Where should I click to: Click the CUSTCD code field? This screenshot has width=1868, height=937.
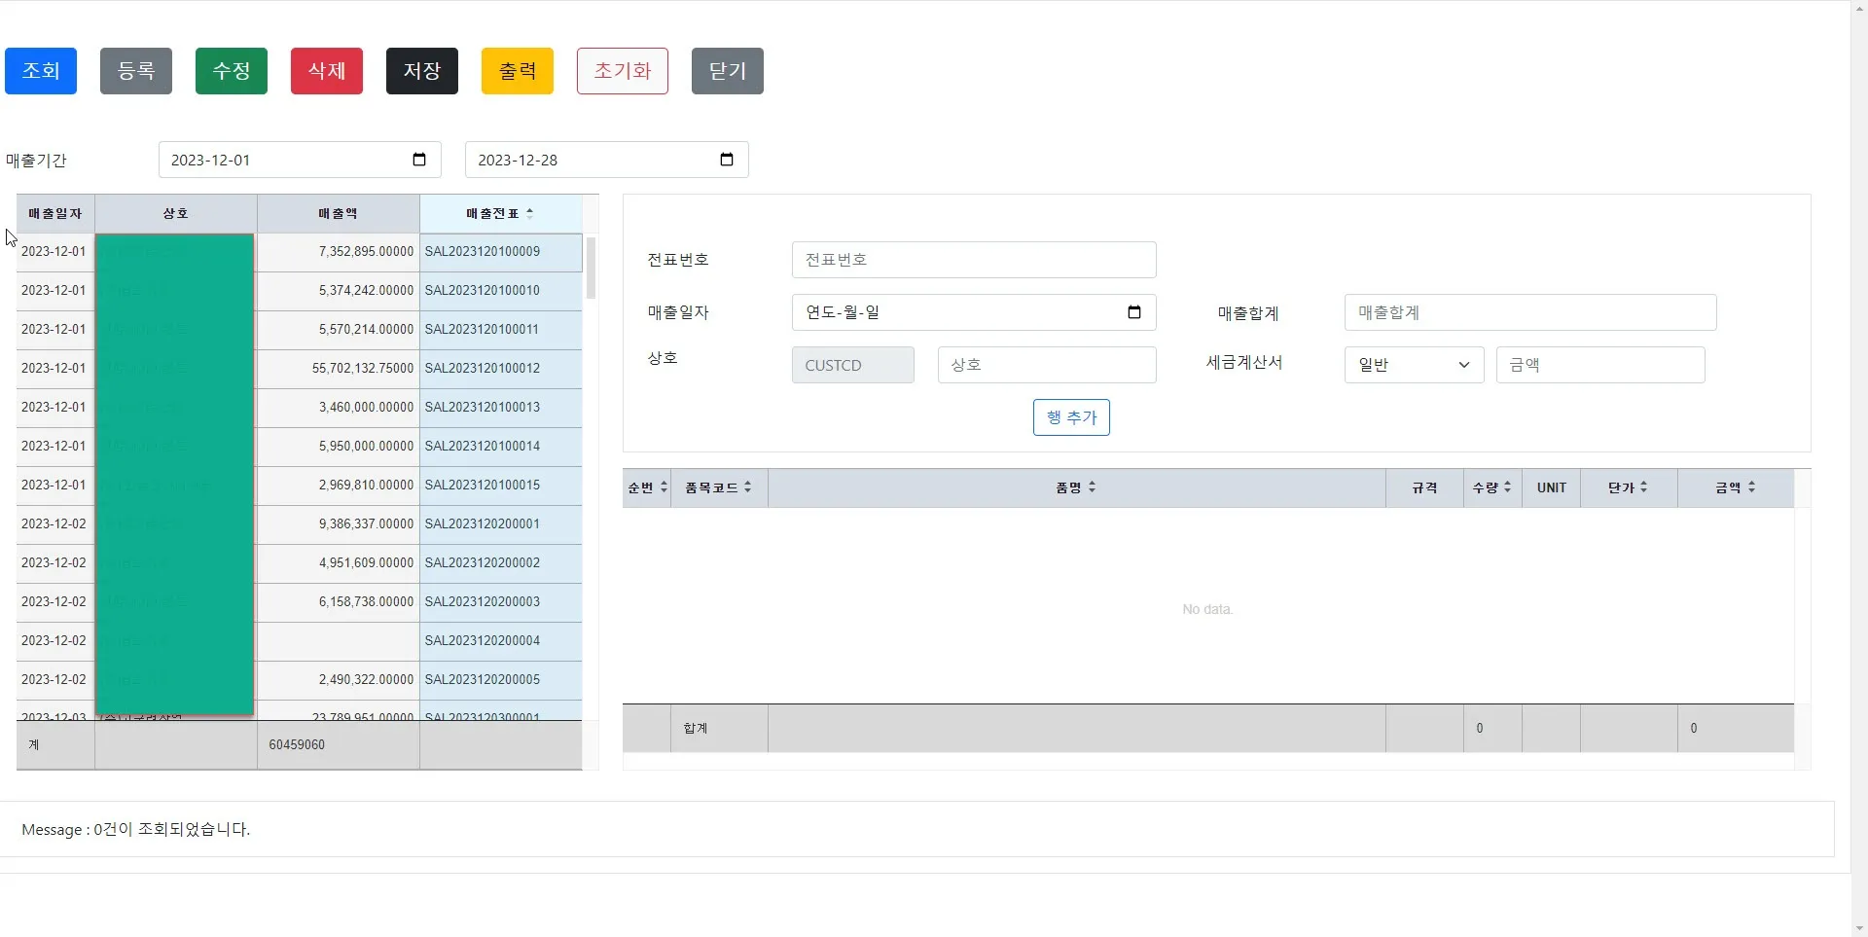(x=853, y=365)
